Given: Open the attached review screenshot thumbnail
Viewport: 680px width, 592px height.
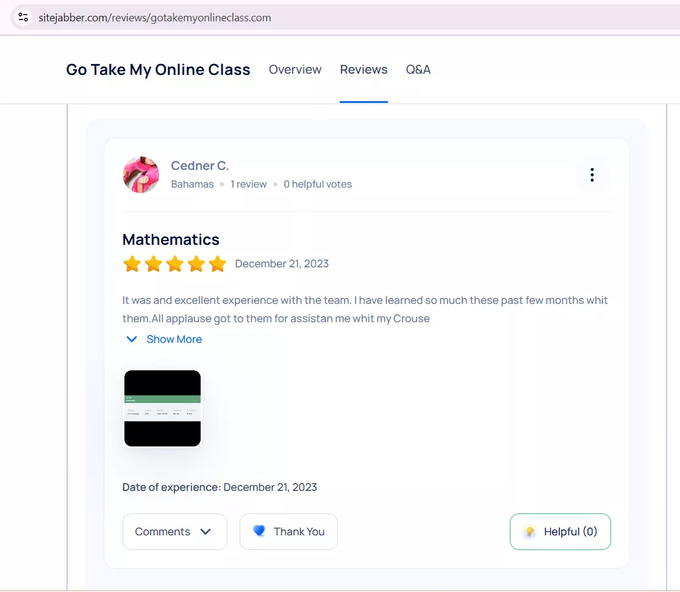Looking at the screenshot, I should click(162, 408).
